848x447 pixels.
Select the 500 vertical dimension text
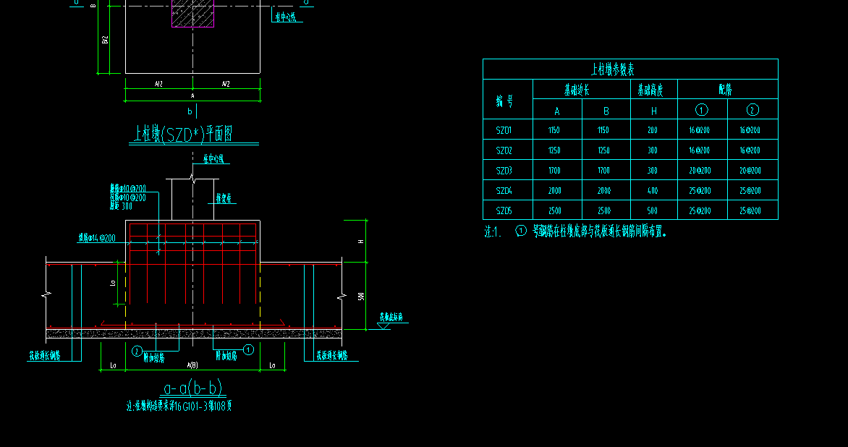click(361, 297)
